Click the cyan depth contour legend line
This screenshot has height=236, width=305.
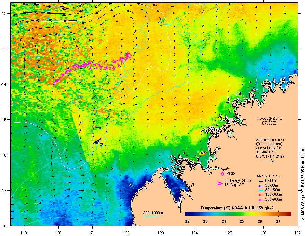[x=150, y=216]
